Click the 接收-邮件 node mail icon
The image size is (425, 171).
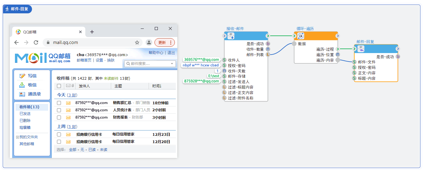click(x=231, y=36)
